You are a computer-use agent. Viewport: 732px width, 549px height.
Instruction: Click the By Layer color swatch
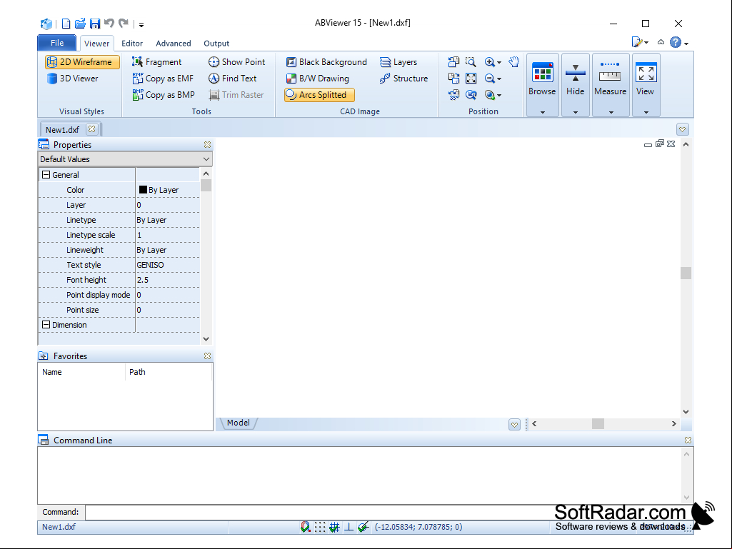point(143,189)
